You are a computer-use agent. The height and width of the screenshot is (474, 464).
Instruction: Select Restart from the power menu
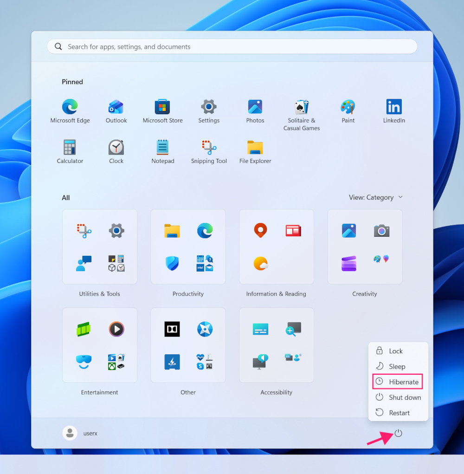[x=398, y=413]
